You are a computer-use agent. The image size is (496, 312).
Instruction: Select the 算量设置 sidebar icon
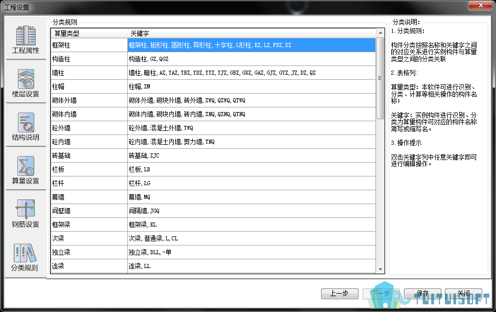point(26,169)
